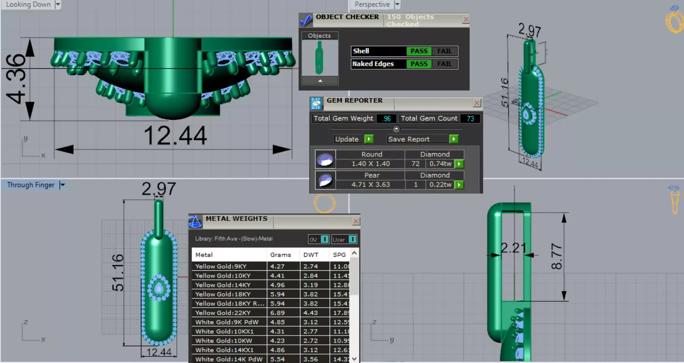Select the Yellow Gold:22KY row
The height and width of the screenshot is (363, 684).
pos(271,313)
